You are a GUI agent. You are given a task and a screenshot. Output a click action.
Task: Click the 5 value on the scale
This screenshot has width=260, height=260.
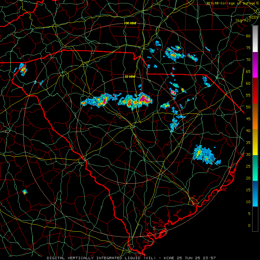tap(249, 214)
